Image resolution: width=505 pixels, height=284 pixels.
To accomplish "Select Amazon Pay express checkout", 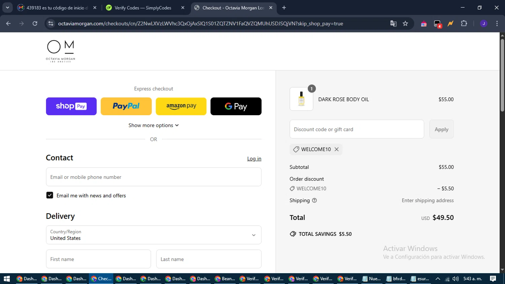I will (x=181, y=106).
